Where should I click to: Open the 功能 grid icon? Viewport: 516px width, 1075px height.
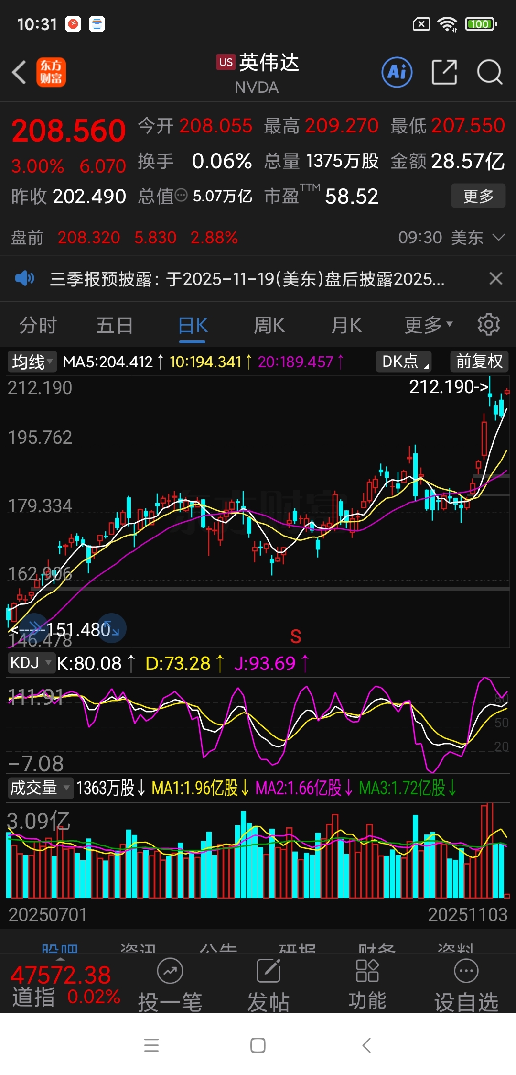367,971
